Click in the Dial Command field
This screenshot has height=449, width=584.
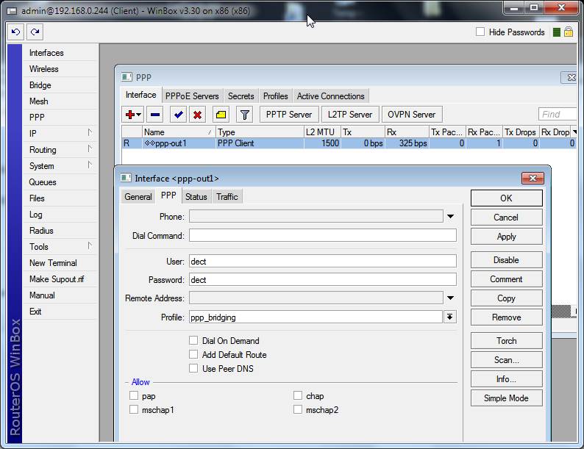[x=323, y=235]
